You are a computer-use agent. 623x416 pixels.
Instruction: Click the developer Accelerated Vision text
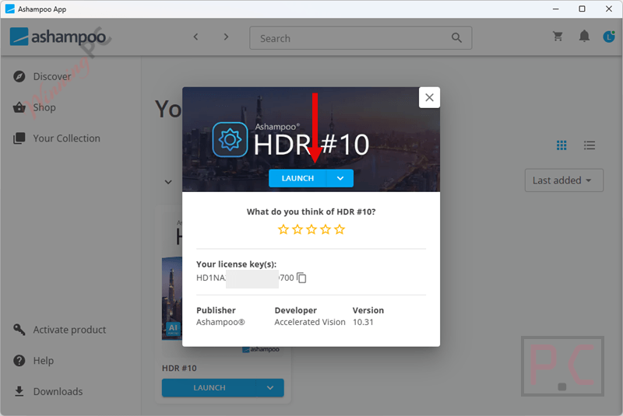click(310, 322)
